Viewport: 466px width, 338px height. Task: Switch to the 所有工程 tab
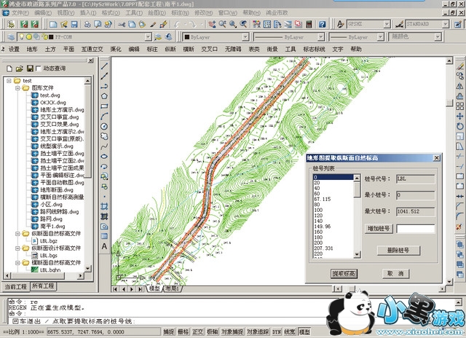[44, 286]
